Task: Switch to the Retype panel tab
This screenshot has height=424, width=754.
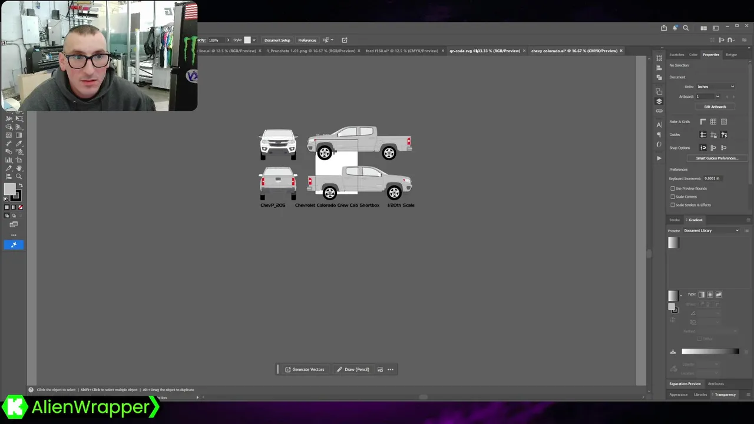Action: [731, 55]
